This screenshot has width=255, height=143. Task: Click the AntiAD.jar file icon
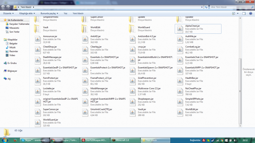pos(85,40)
